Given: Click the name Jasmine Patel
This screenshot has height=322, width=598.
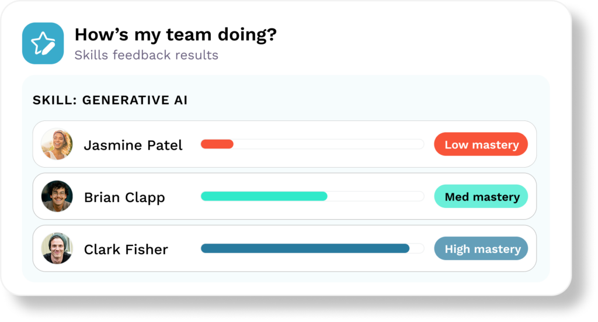Looking at the screenshot, I should pos(133,145).
